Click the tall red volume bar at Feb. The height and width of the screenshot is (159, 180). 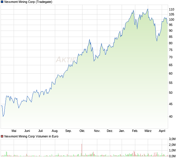[x=134, y=153]
